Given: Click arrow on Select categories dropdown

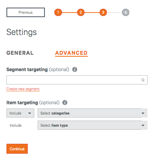Looking at the screenshot, I should [143, 113].
